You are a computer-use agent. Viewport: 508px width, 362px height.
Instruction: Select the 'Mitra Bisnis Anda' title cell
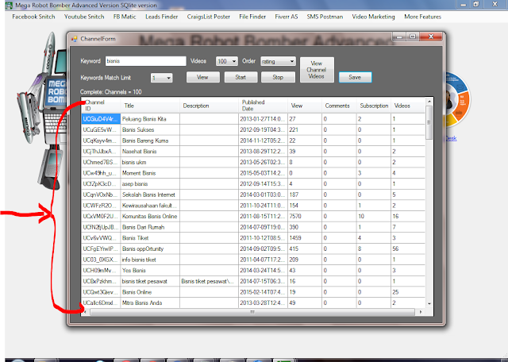[x=150, y=302]
